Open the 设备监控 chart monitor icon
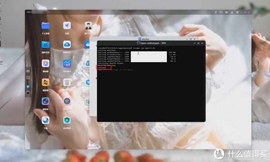This screenshot has height=162, width=270. pyautogui.click(x=67, y=63)
